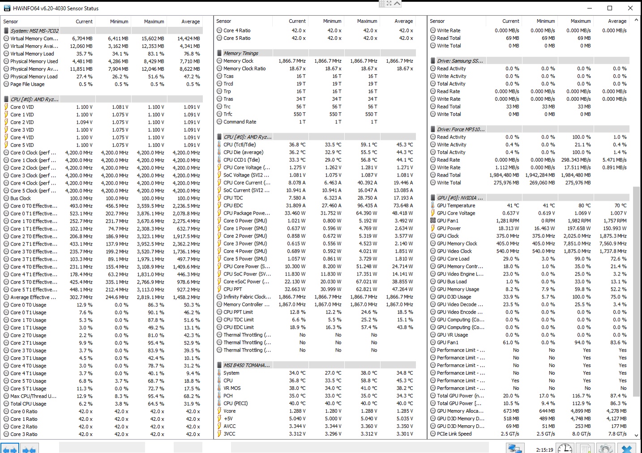Viewport: 642px width, 453px height.
Task: Click the fan icon beside GPU Fan1 RPM row
Action: [433, 221]
